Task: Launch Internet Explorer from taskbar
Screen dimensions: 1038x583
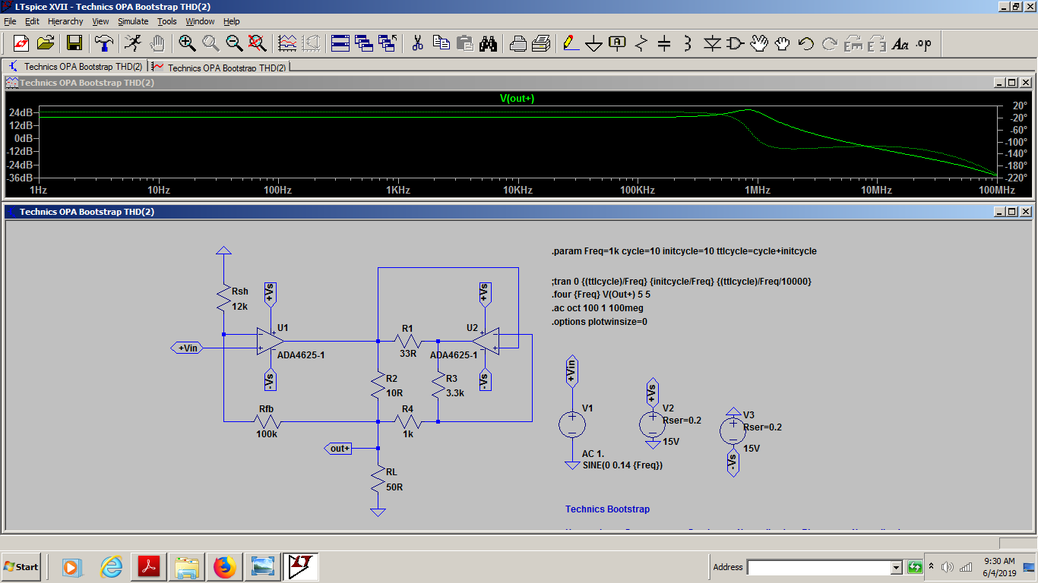Action: tap(112, 566)
